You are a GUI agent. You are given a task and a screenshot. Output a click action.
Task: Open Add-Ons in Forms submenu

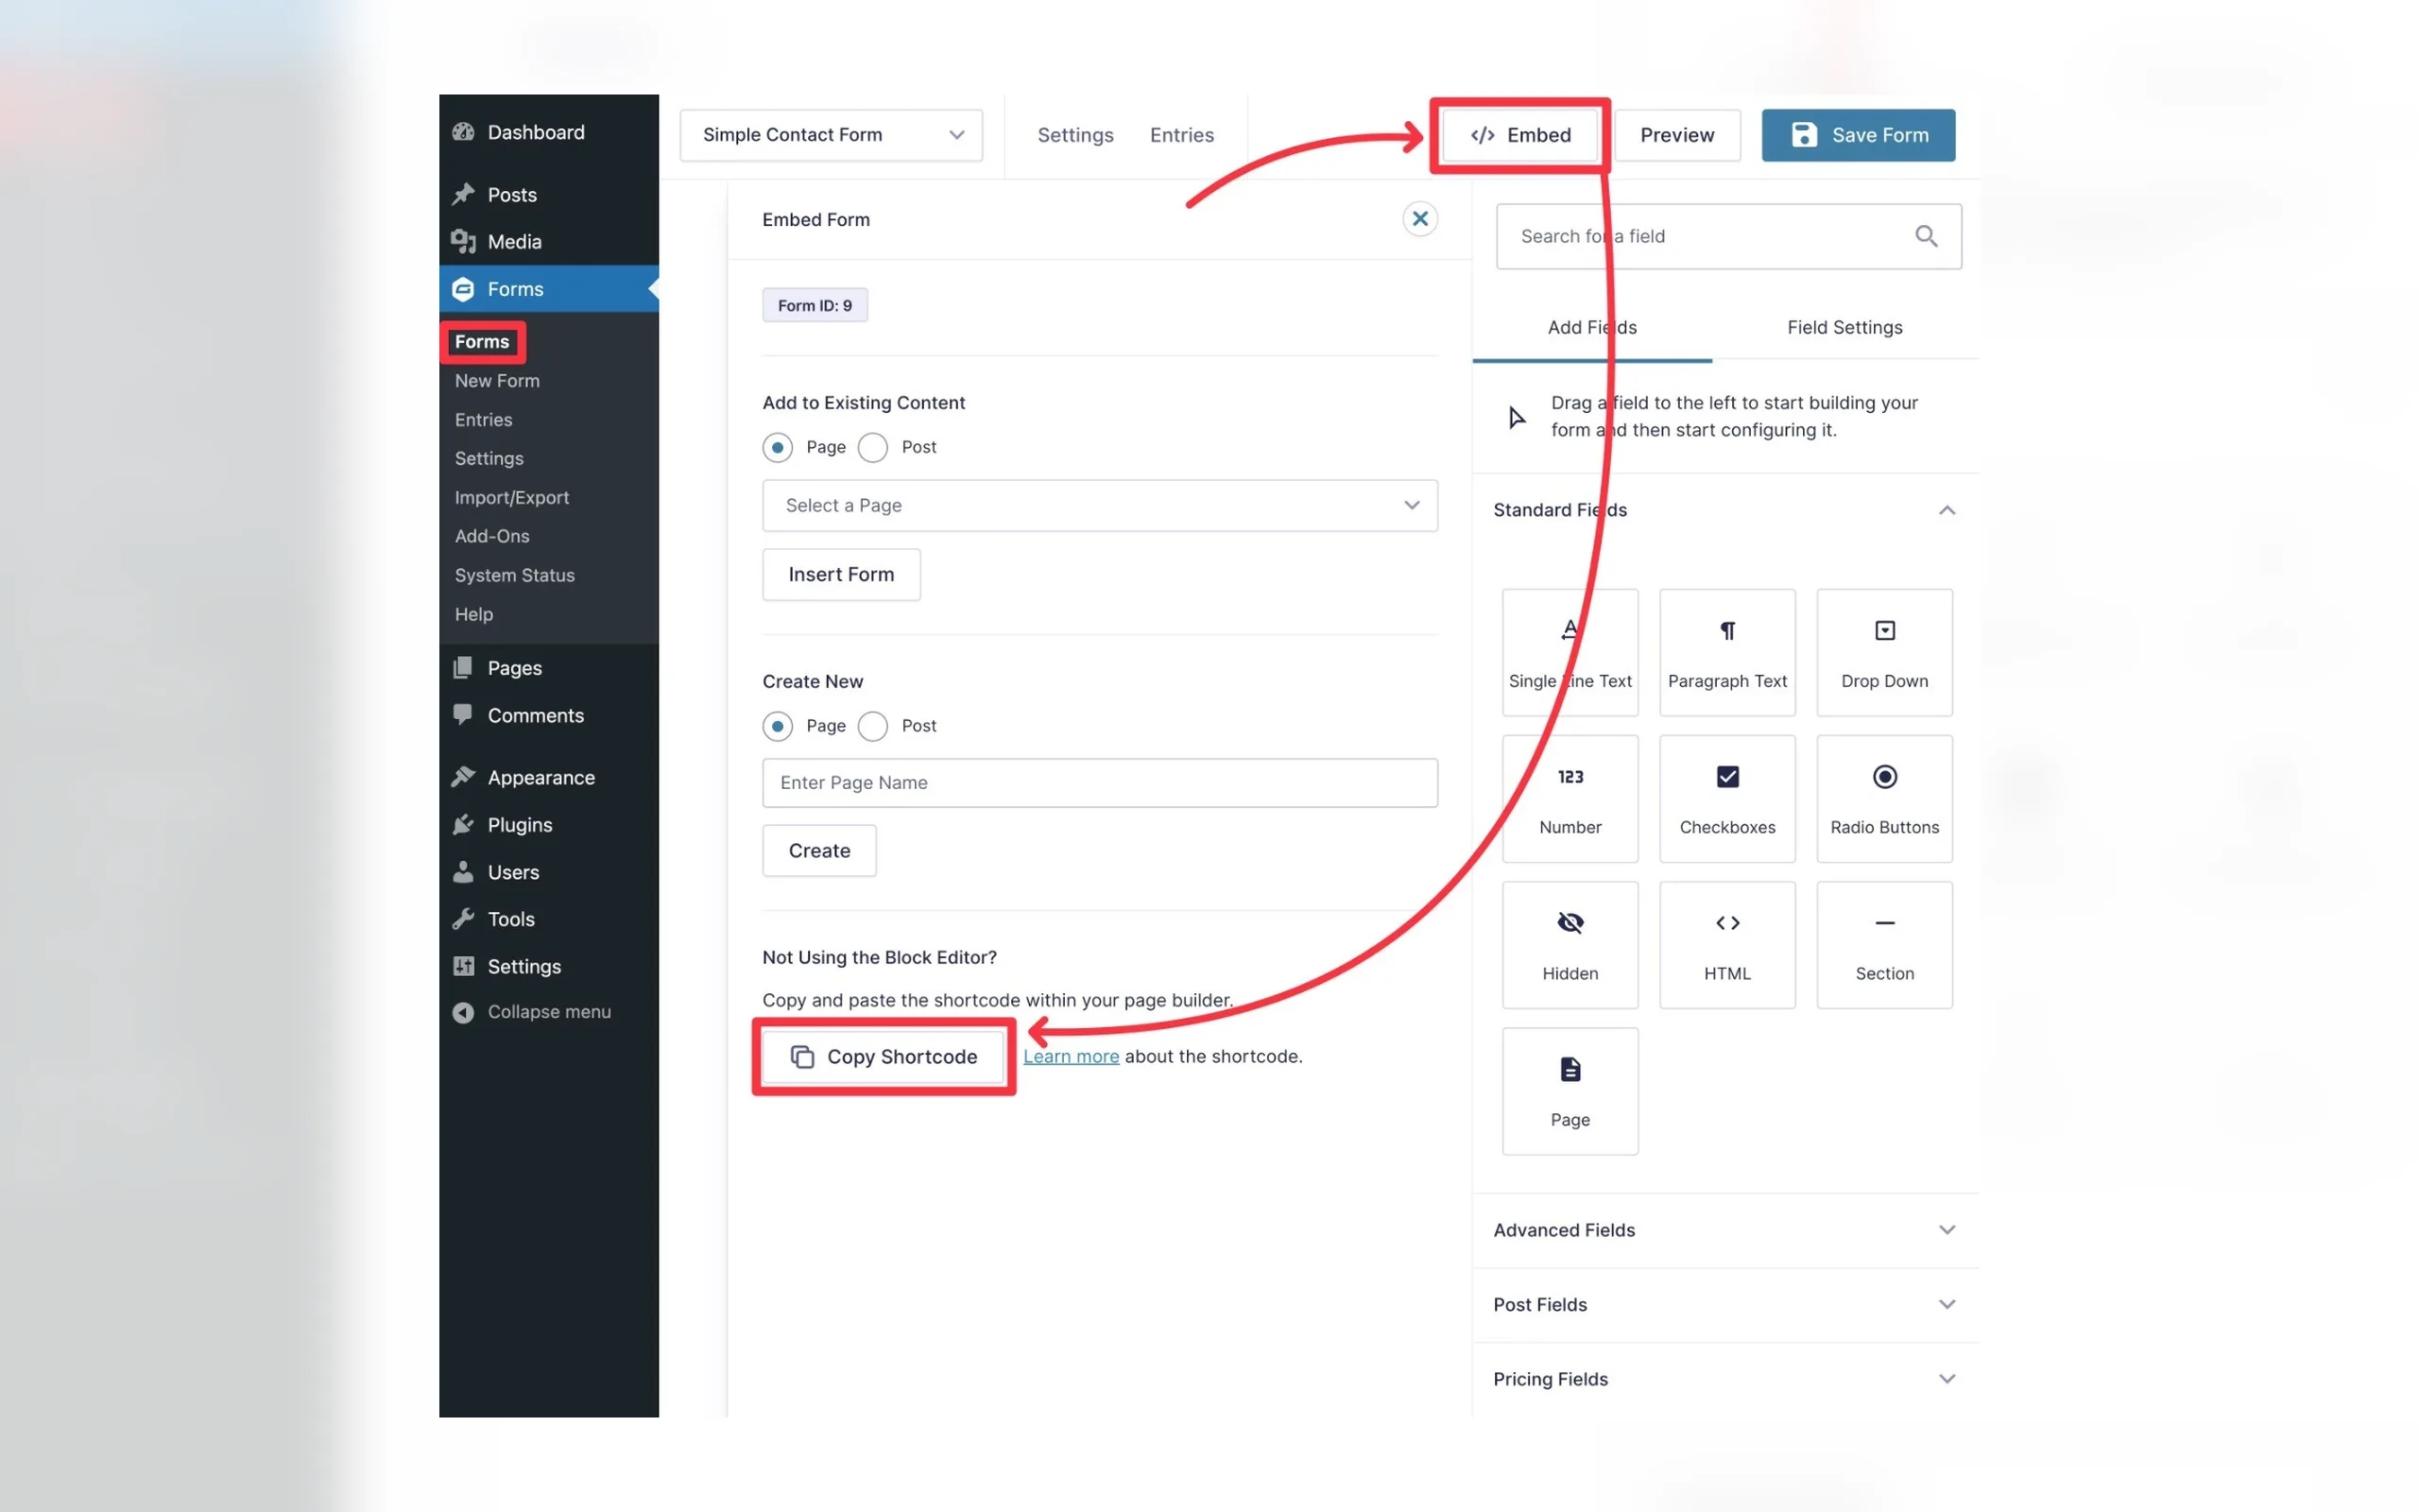coord(491,537)
